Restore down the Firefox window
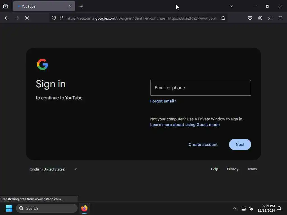This screenshot has width=287, height=215. click(268, 6)
